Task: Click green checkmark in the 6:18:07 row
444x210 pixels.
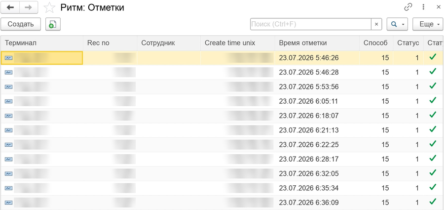Action: click(432, 115)
